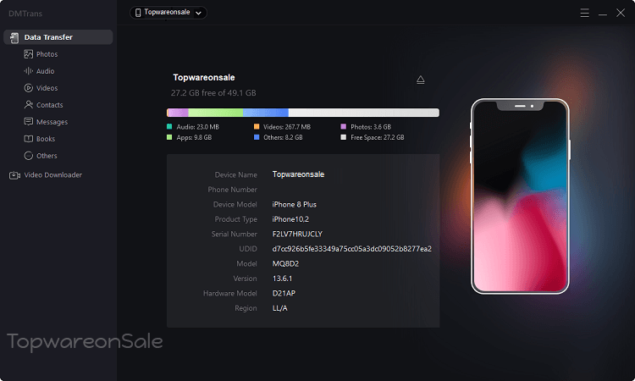The image size is (635, 381).
Task: Close the DMTrans window
Action: click(x=621, y=13)
